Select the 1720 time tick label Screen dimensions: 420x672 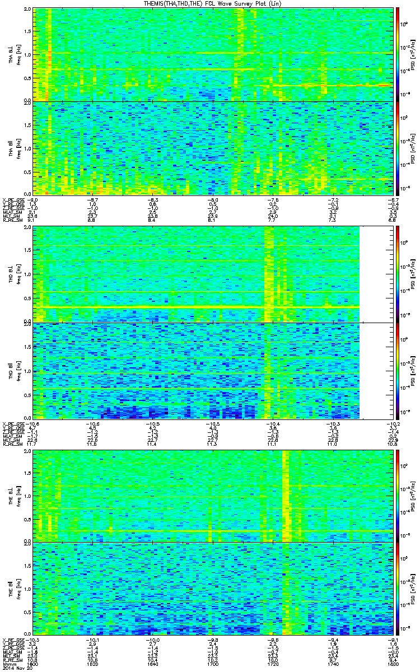point(272,664)
